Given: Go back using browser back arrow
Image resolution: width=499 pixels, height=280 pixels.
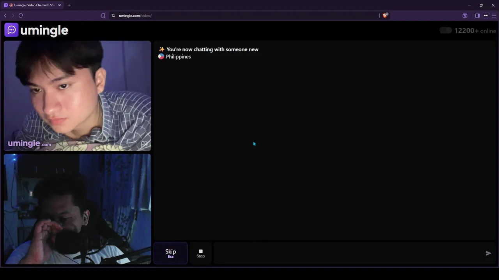Looking at the screenshot, I should [x=5, y=16].
